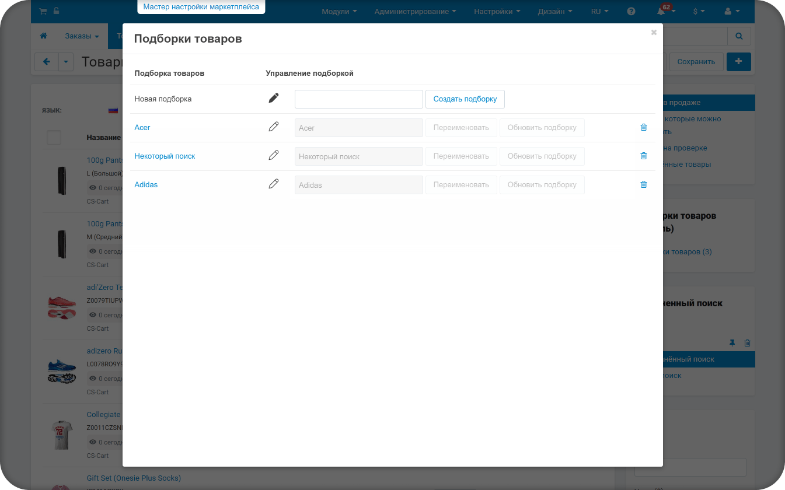Open the Модули dropdown menu

click(339, 12)
